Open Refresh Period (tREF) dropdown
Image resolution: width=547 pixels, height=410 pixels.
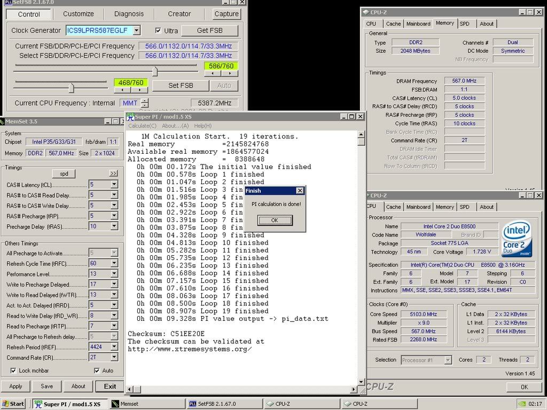114,347
